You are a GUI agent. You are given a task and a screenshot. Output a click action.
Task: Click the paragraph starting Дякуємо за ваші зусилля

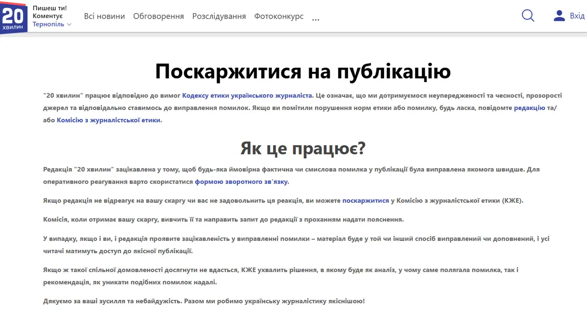coord(204,301)
